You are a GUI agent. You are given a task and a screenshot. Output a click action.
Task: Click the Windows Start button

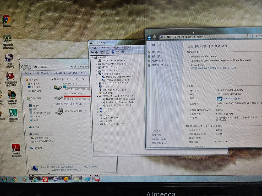point(4,179)
